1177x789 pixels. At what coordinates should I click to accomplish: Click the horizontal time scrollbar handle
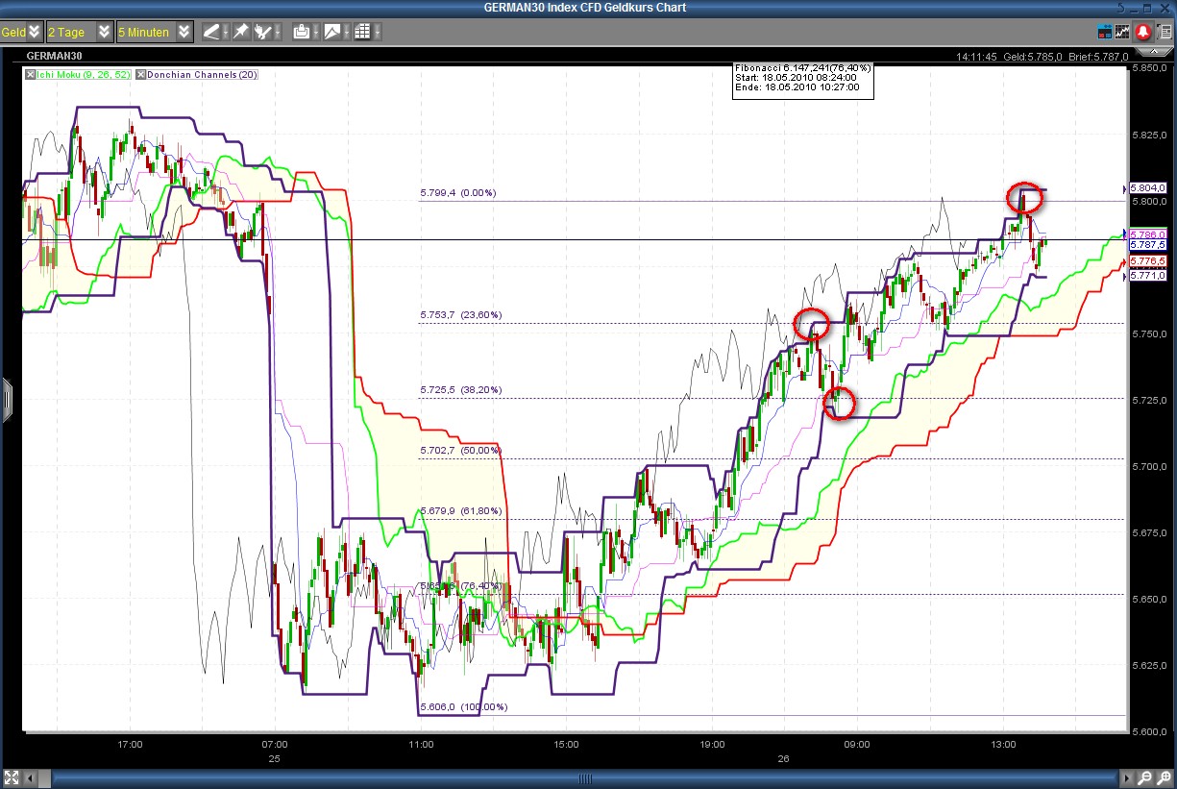586,777
